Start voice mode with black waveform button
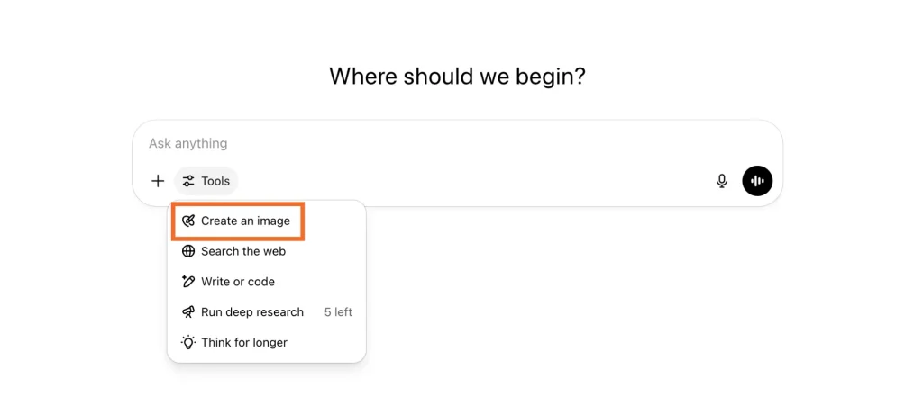Screen dimensions: 923x415 click(757, 181)
